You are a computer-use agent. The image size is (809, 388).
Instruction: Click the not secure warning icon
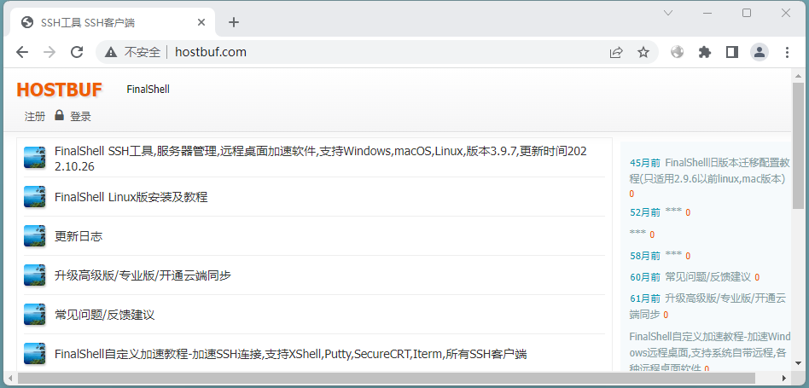click(x=111, y=52)
